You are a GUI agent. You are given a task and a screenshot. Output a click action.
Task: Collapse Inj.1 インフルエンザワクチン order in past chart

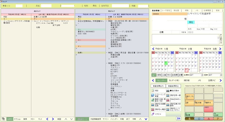(x=33, y=21)
